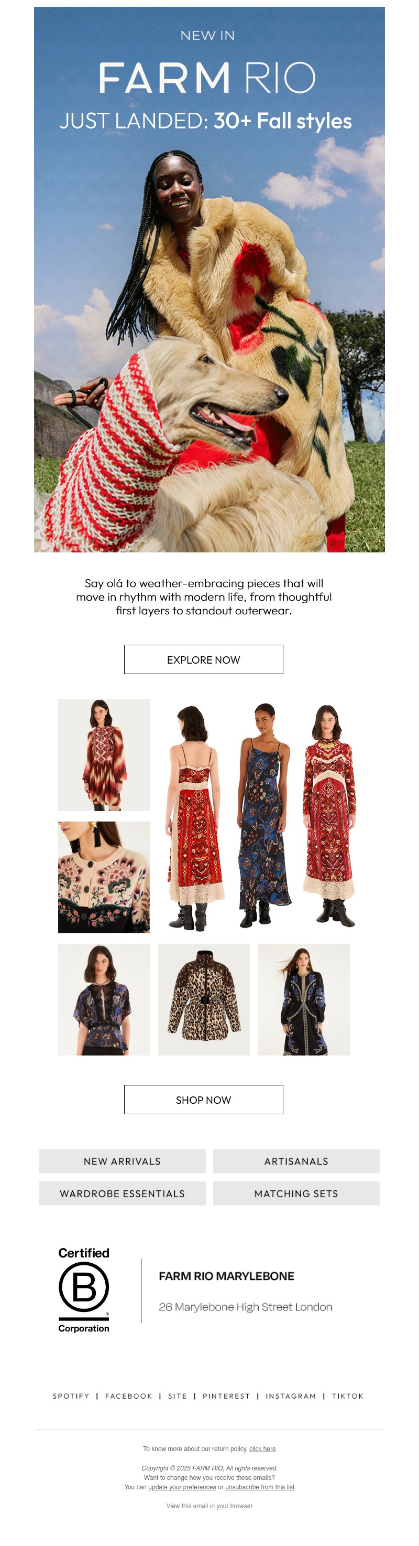This screenshot has height=1546, width=419.
Task: Click the EXPLORE NOW button
Action: tap(203, 659)
